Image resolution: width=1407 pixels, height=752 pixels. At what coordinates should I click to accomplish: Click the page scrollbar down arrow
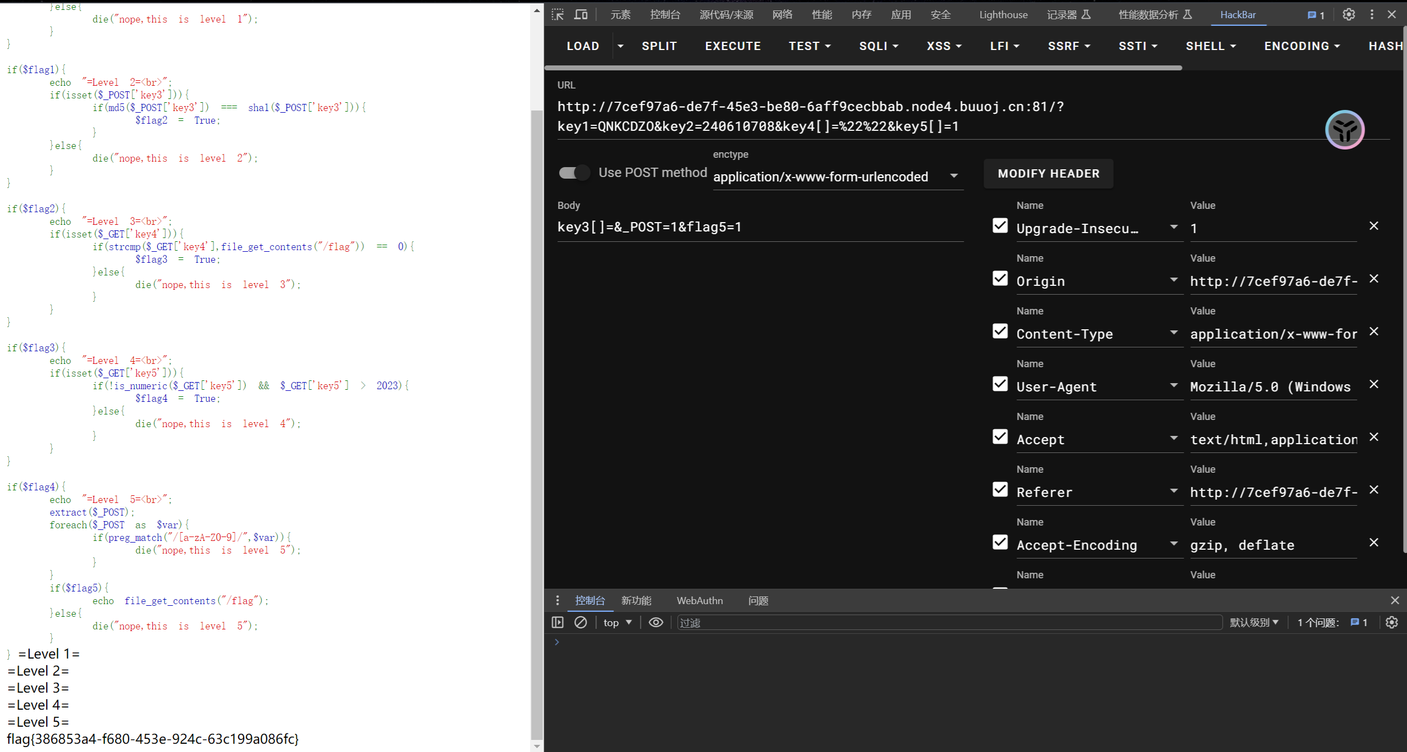[537, 746]
